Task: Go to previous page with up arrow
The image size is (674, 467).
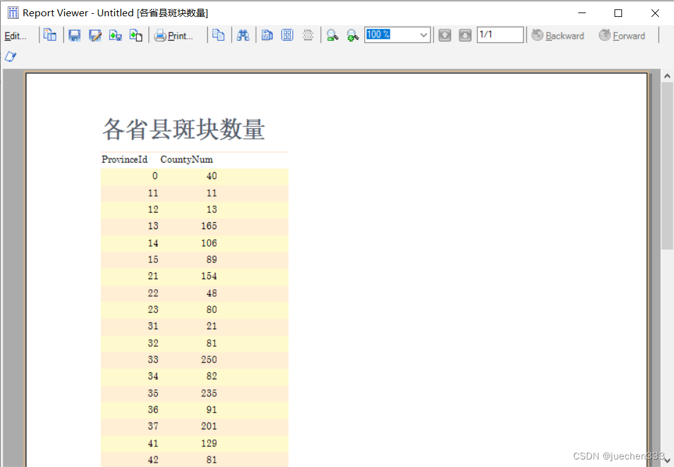Action: pyautogui.click(x=445, y=35)
